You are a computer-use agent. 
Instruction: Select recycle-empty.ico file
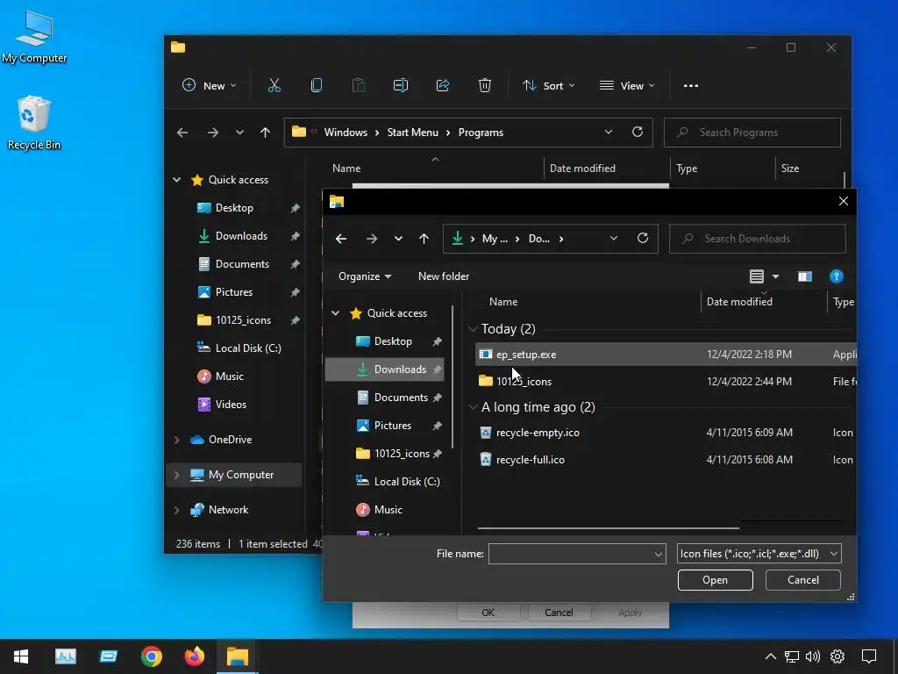666,433
